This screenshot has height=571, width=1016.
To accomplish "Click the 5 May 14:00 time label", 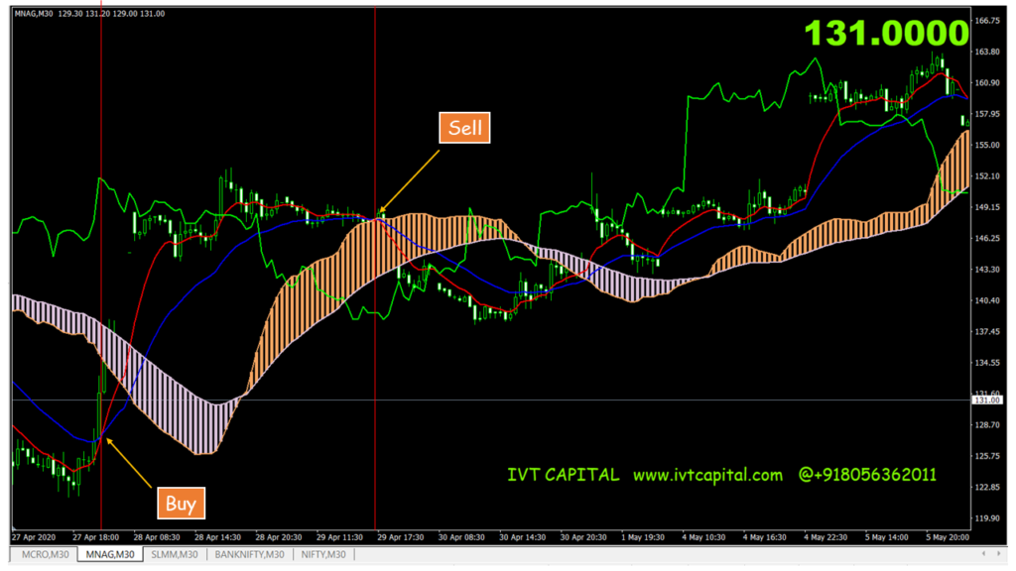I will click(886, 537).
